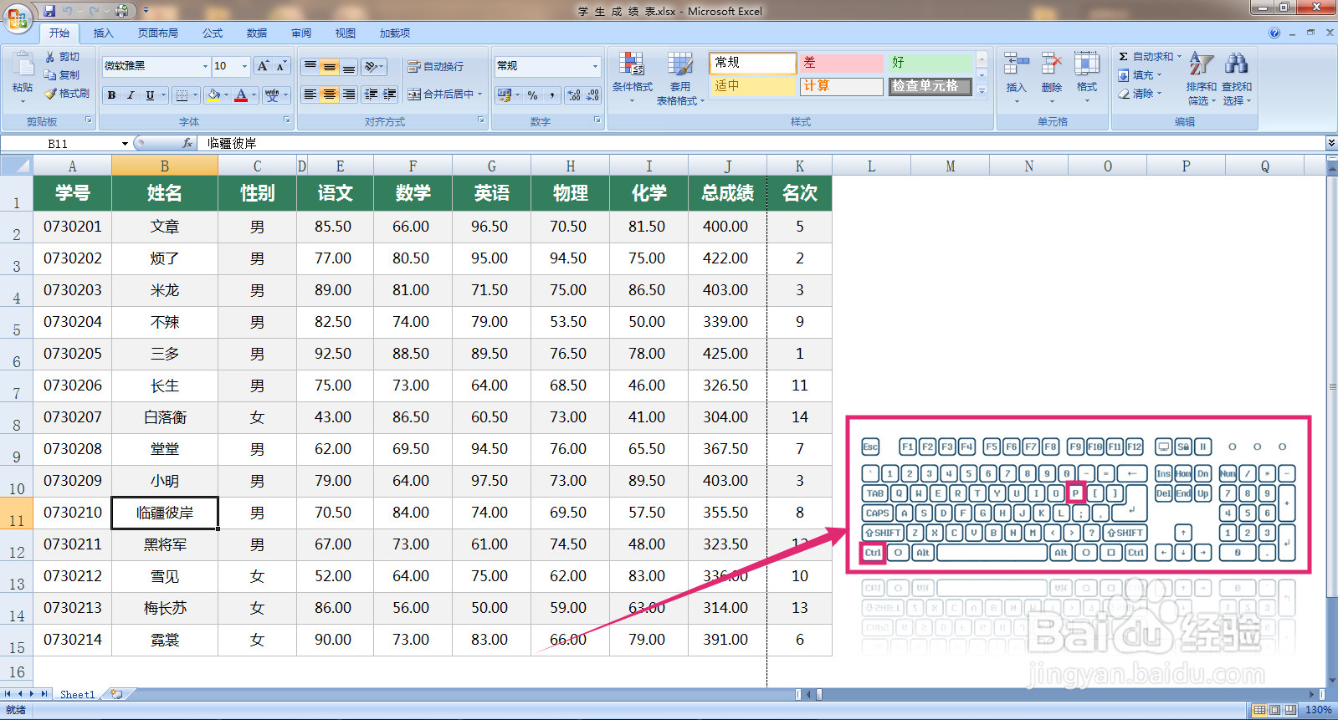The width and height of the screenshot is (1338, 720).
Task: Open the 页面布局 (Page Layout) tab
Action: tap(158, 33)
